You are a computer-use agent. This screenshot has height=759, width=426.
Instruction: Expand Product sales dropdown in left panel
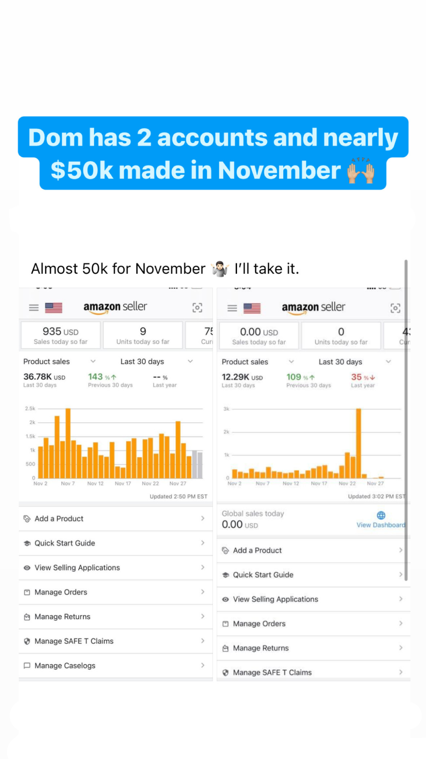coord(93,361)
